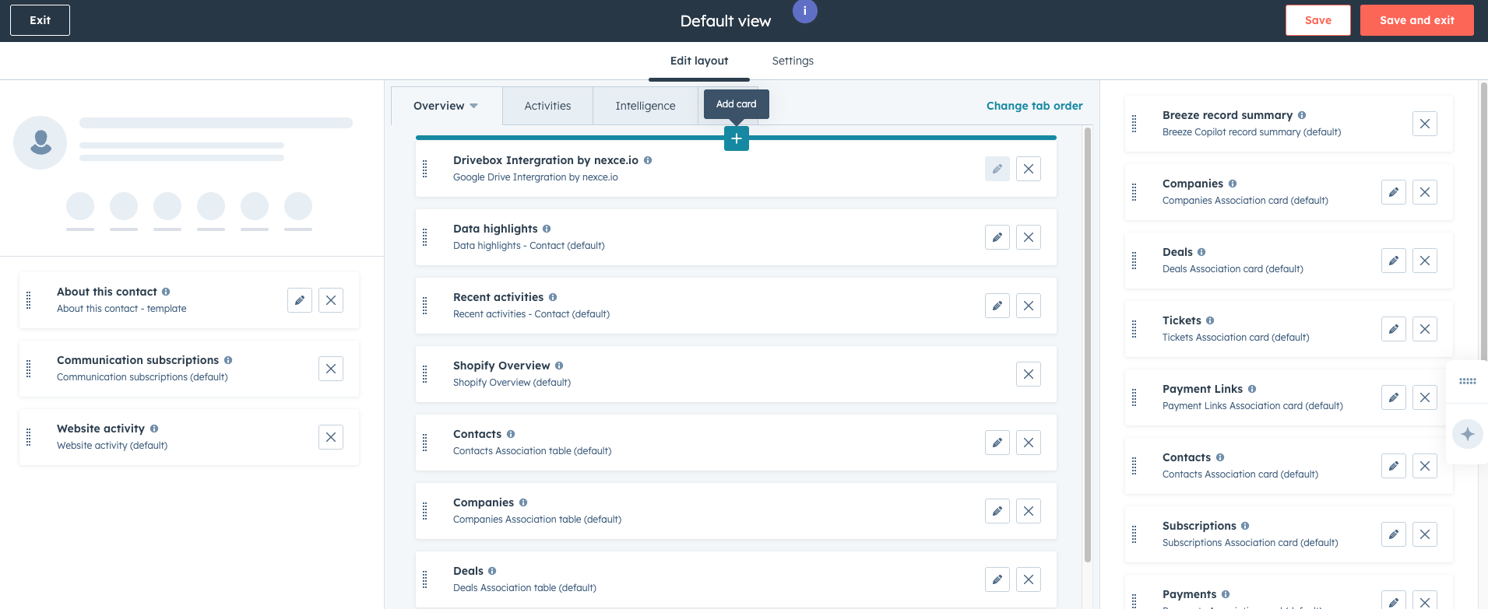
Task: Click the Exit button
Action: [x=40, y=20]
